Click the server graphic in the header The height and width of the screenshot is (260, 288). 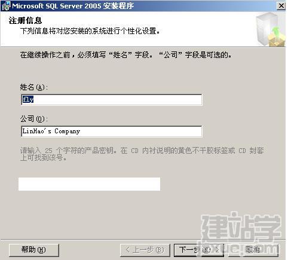tap(271, 29)
